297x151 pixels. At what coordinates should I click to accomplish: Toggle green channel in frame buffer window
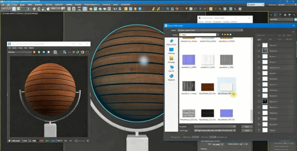(39, 52)
